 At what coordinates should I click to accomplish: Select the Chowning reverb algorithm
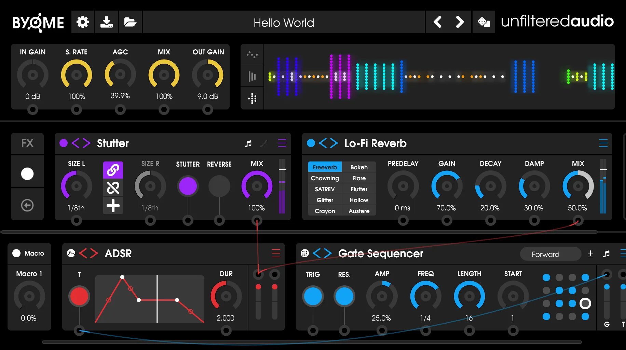[x=325, y=178]
